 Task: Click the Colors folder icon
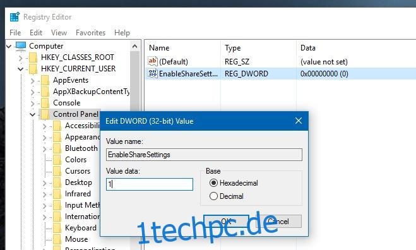pos(57,160)
